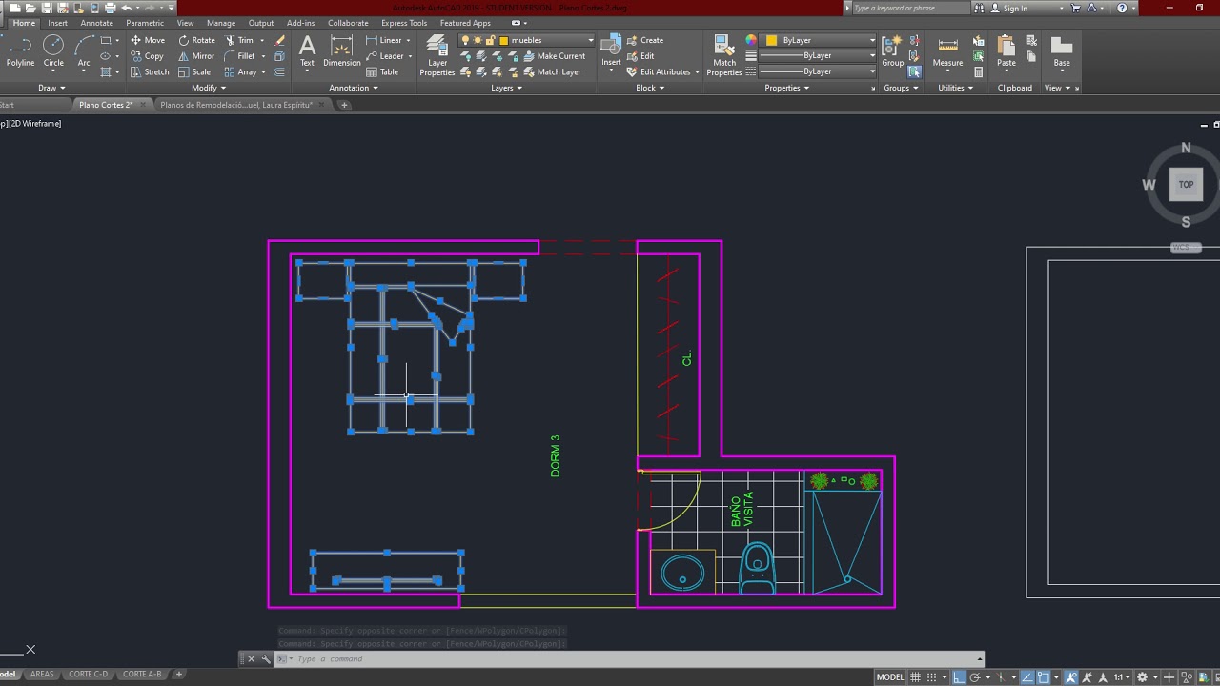Click the Plot printer icon

[x=110, y=8]
